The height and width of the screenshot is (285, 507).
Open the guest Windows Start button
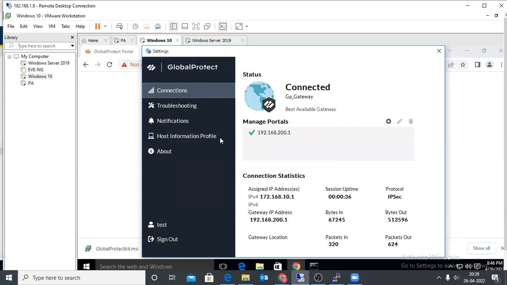[x=86, y=266]
